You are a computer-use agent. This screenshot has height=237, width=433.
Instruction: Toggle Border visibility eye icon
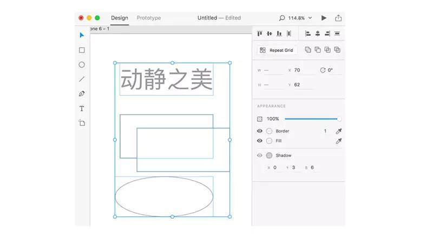[260, 131]
